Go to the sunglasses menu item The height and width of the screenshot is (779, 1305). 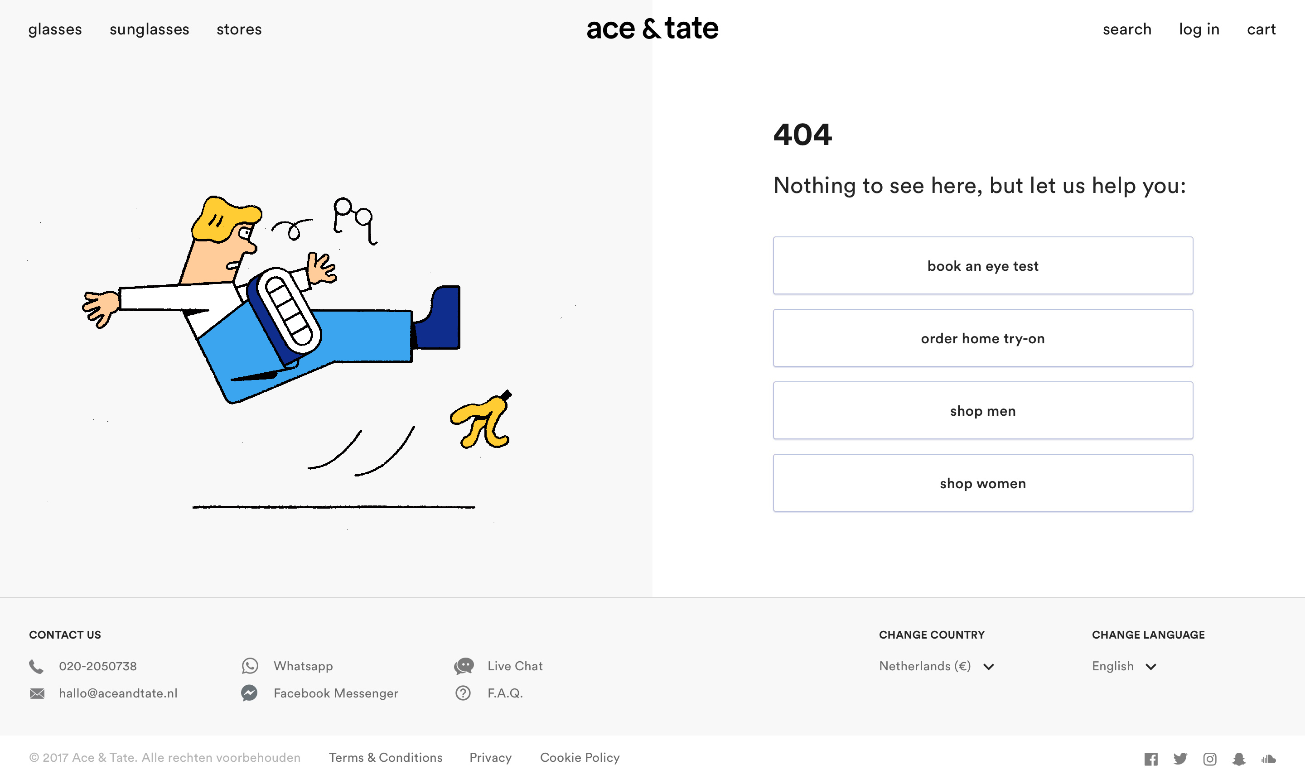pos(149,29)
